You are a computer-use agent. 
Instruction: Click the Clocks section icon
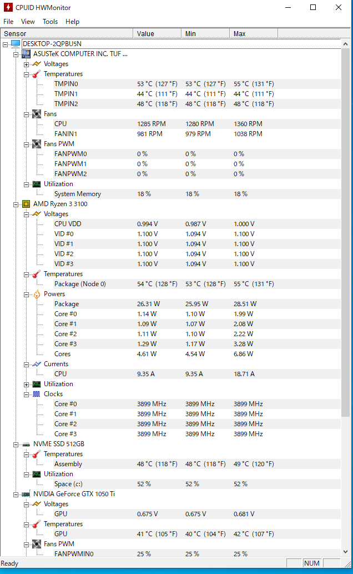click(x=36, y=394)
